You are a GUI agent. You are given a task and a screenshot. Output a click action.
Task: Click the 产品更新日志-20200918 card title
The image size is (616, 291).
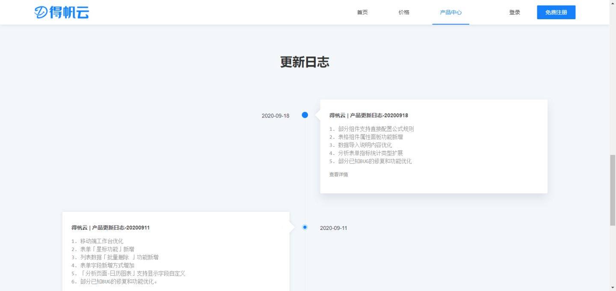point(368,115)
